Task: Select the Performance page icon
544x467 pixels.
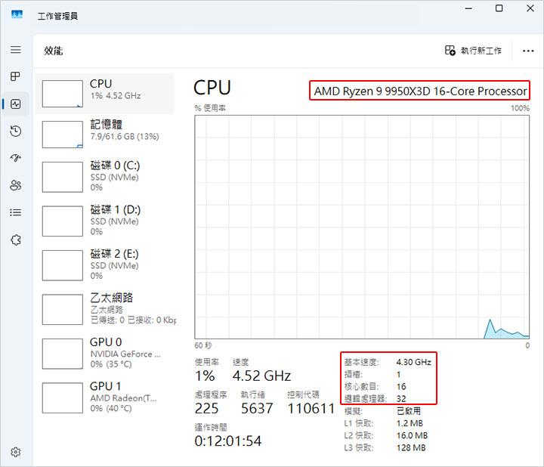Action: tap(15, 104)
